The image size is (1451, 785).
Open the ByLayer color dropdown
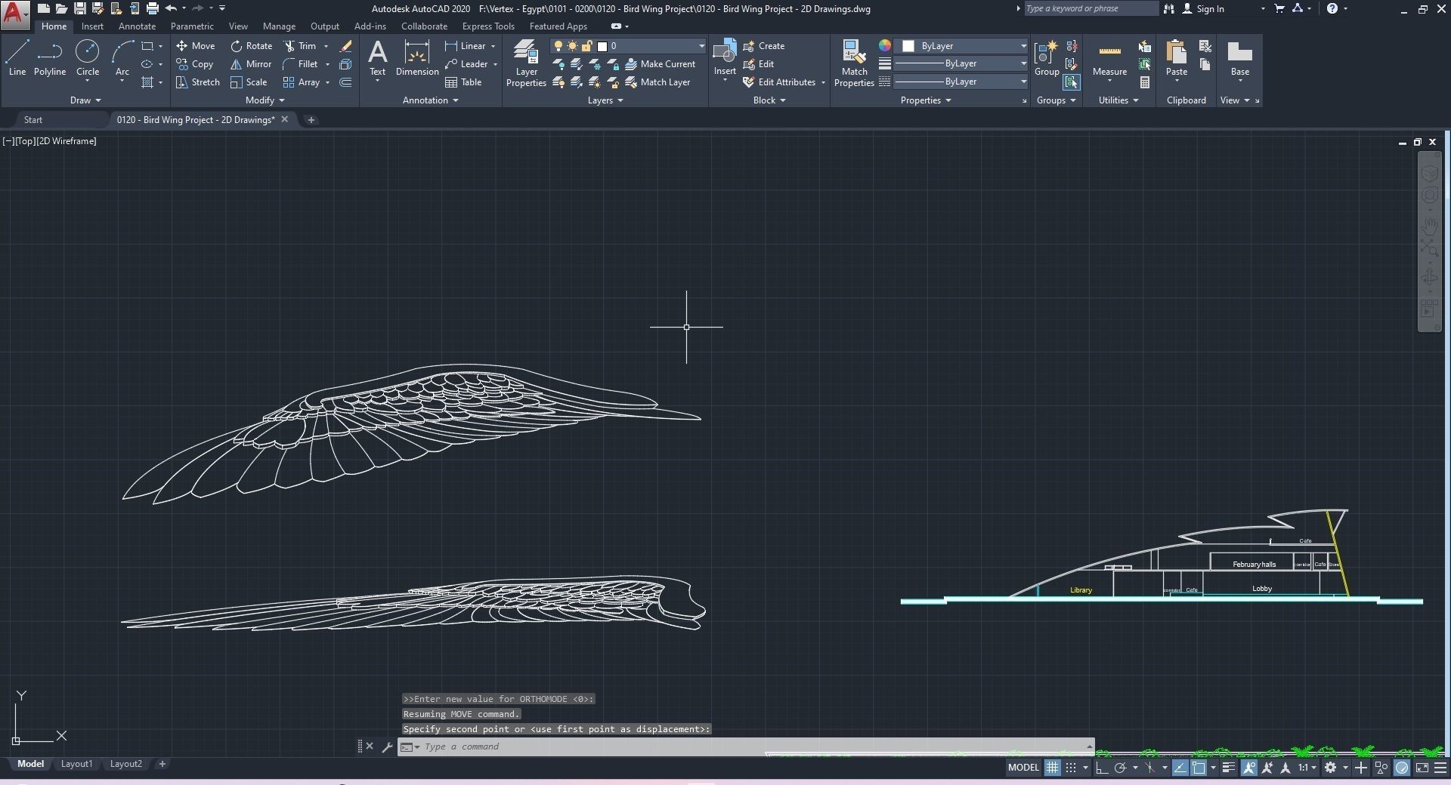(962, 46)
